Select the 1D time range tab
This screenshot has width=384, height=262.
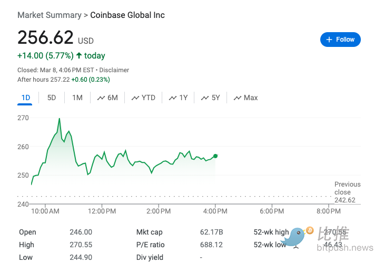click(x=25, y=98)
